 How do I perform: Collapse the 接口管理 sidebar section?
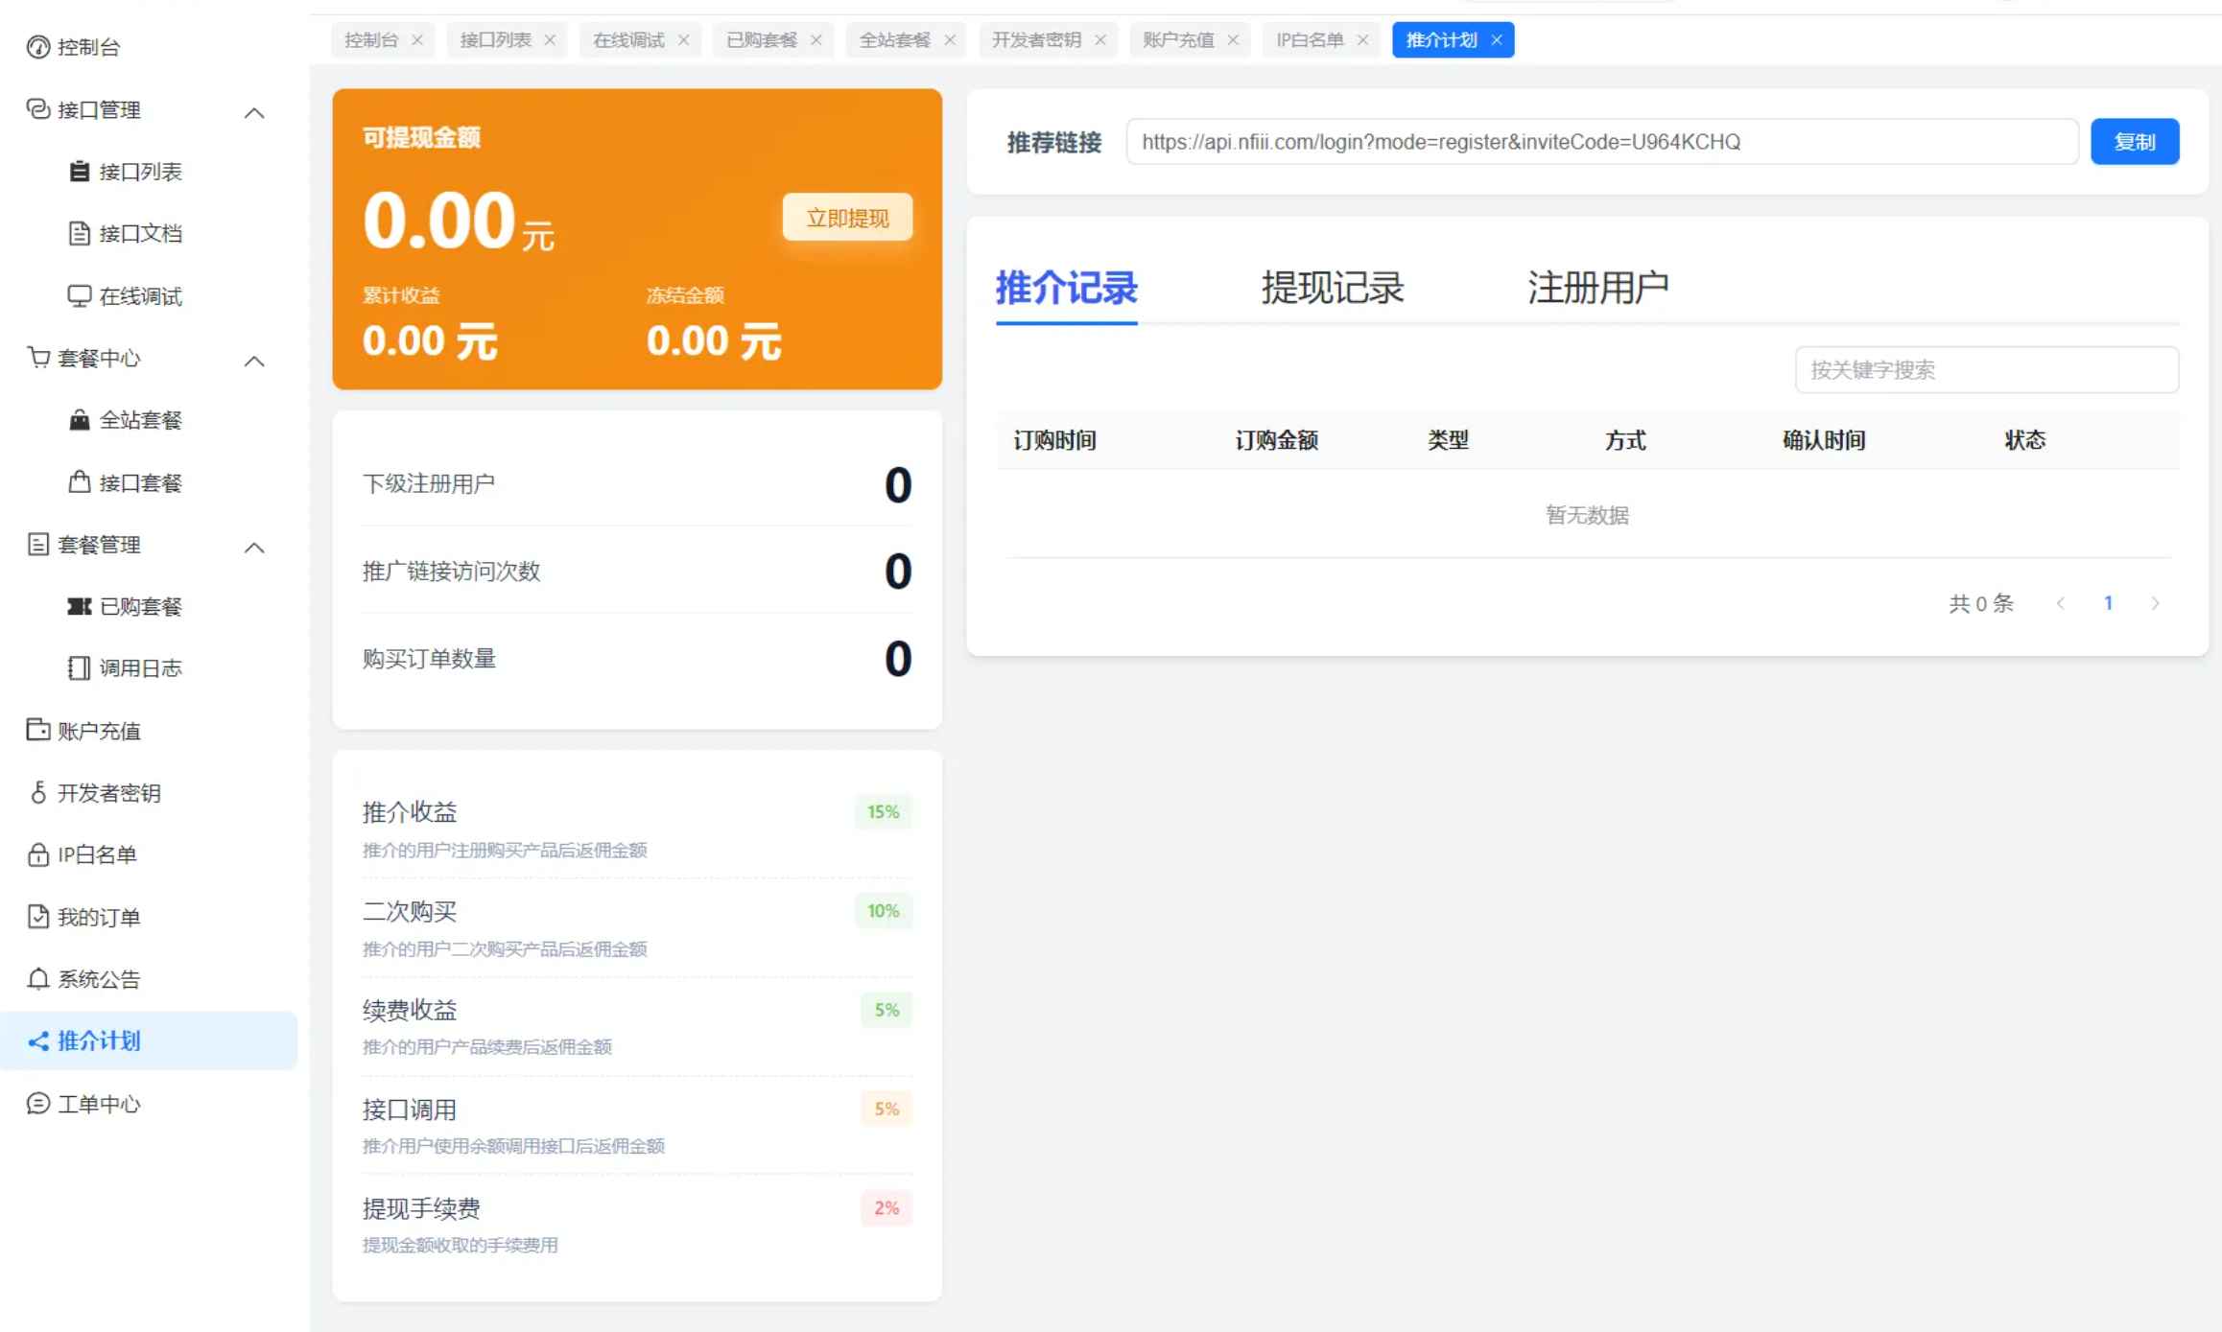[x=254, y=111]
